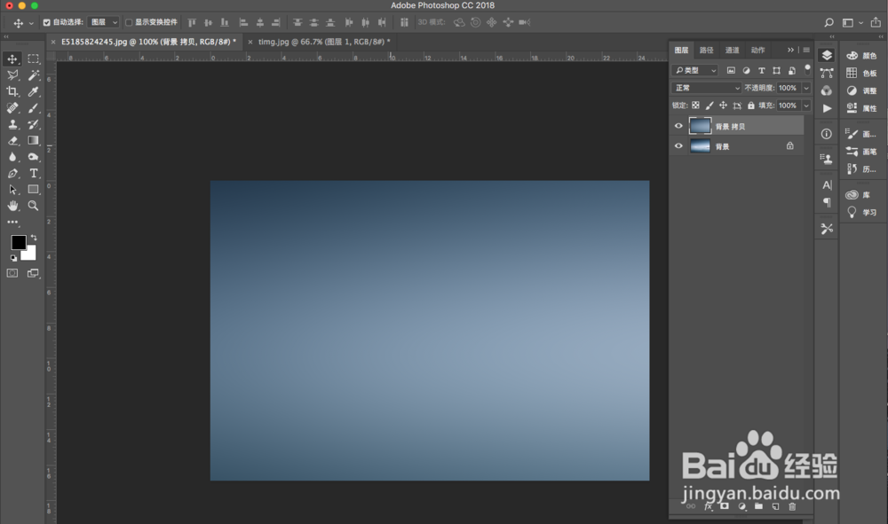Select the Sponge tool
Screen dimensions: 888x524
tap(34, 157)
